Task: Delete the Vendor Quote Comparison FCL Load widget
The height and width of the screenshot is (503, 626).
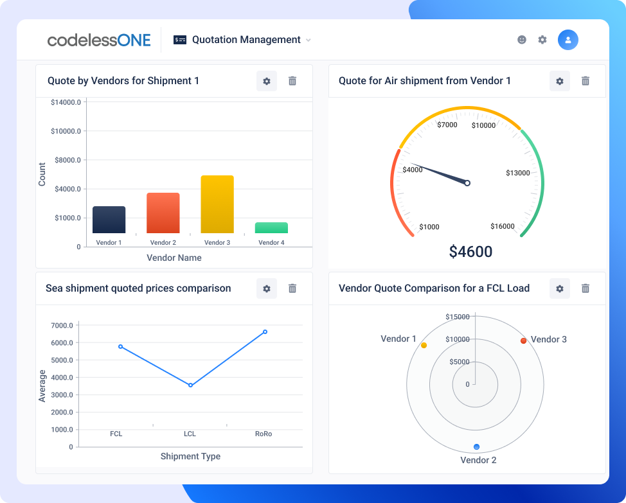Action: click(586, 288)
